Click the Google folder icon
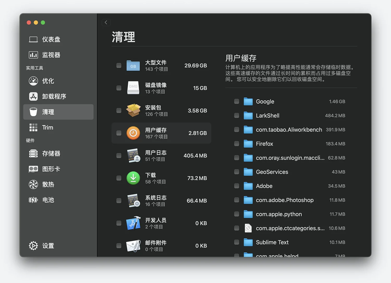 (248, 101)
